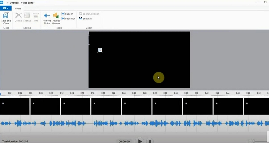Open Remove Noise tool
The height and width of the screenshot is (143, 269).
click(x=47, y=19)
